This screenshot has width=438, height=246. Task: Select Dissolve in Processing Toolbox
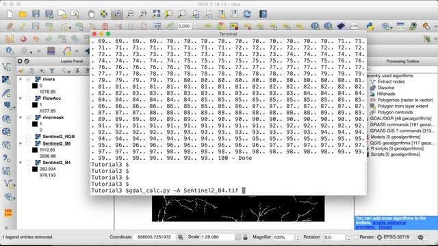coord(386,87)
